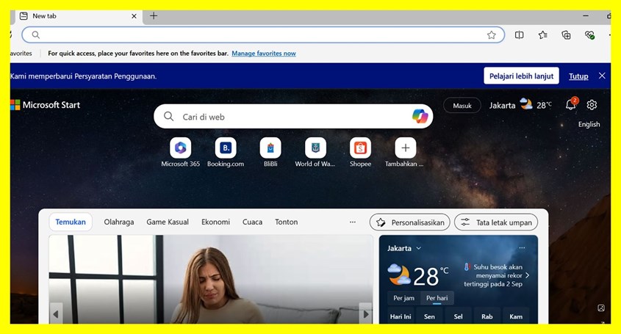Open Microsoft Start logo

(46, 105)
